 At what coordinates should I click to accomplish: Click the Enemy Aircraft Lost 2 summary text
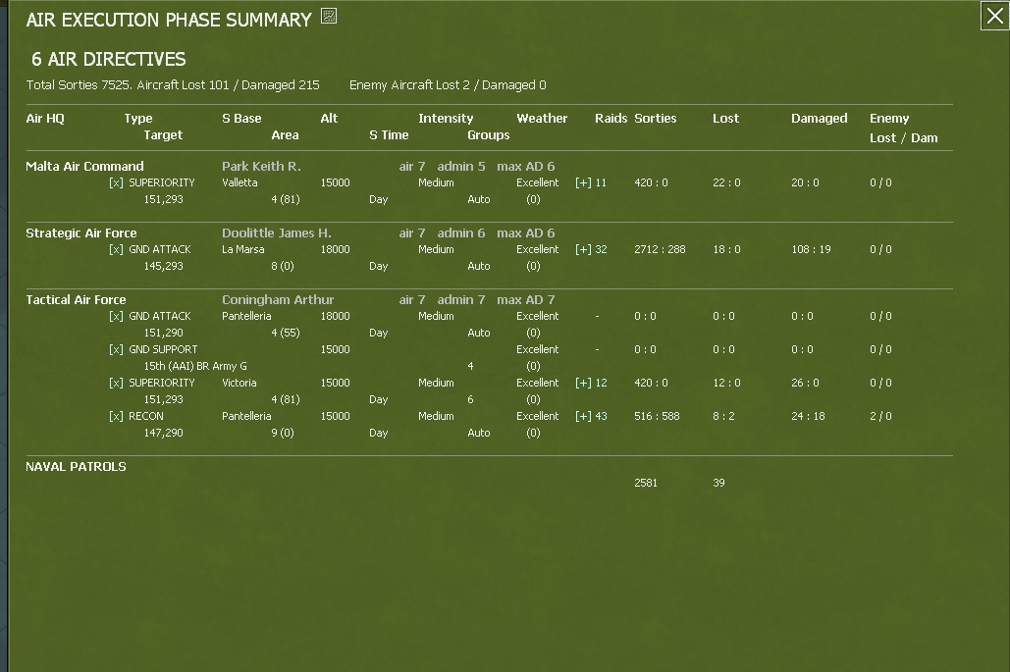(x=448, y=85)
